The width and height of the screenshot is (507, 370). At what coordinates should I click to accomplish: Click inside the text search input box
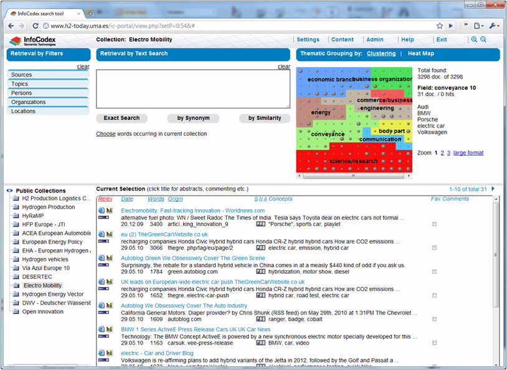pyautogui.click(x=193, y=89)
